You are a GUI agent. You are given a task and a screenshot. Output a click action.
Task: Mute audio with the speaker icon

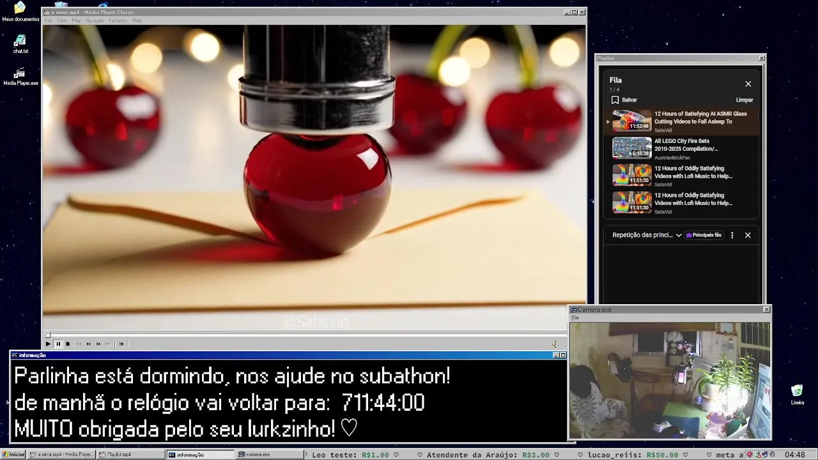[x=554, y=344]
